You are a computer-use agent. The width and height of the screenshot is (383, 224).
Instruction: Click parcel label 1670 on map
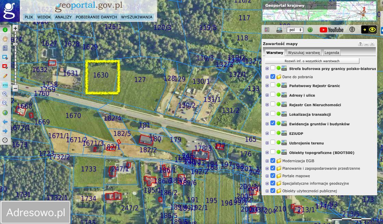[x=73, y=115]
